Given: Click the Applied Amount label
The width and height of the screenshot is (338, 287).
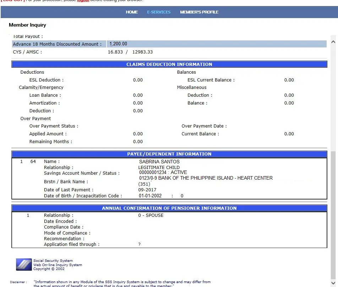Looking at the screenshot, I should [x=48, y=134].
